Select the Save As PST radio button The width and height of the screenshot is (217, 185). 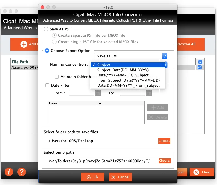[46, 29]
